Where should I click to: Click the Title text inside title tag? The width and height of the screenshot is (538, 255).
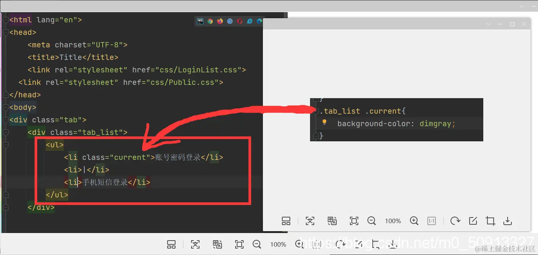(71, 57)
